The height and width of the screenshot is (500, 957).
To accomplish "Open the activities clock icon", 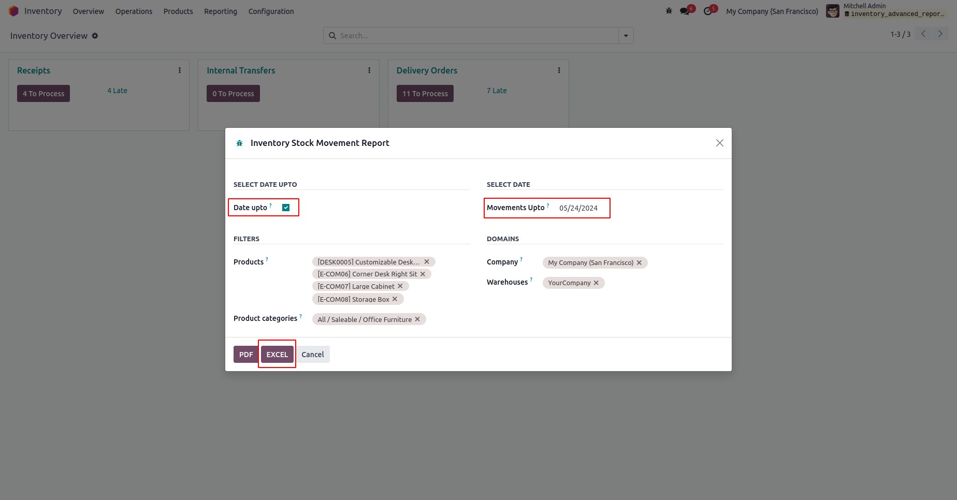I will pos(707,11).
